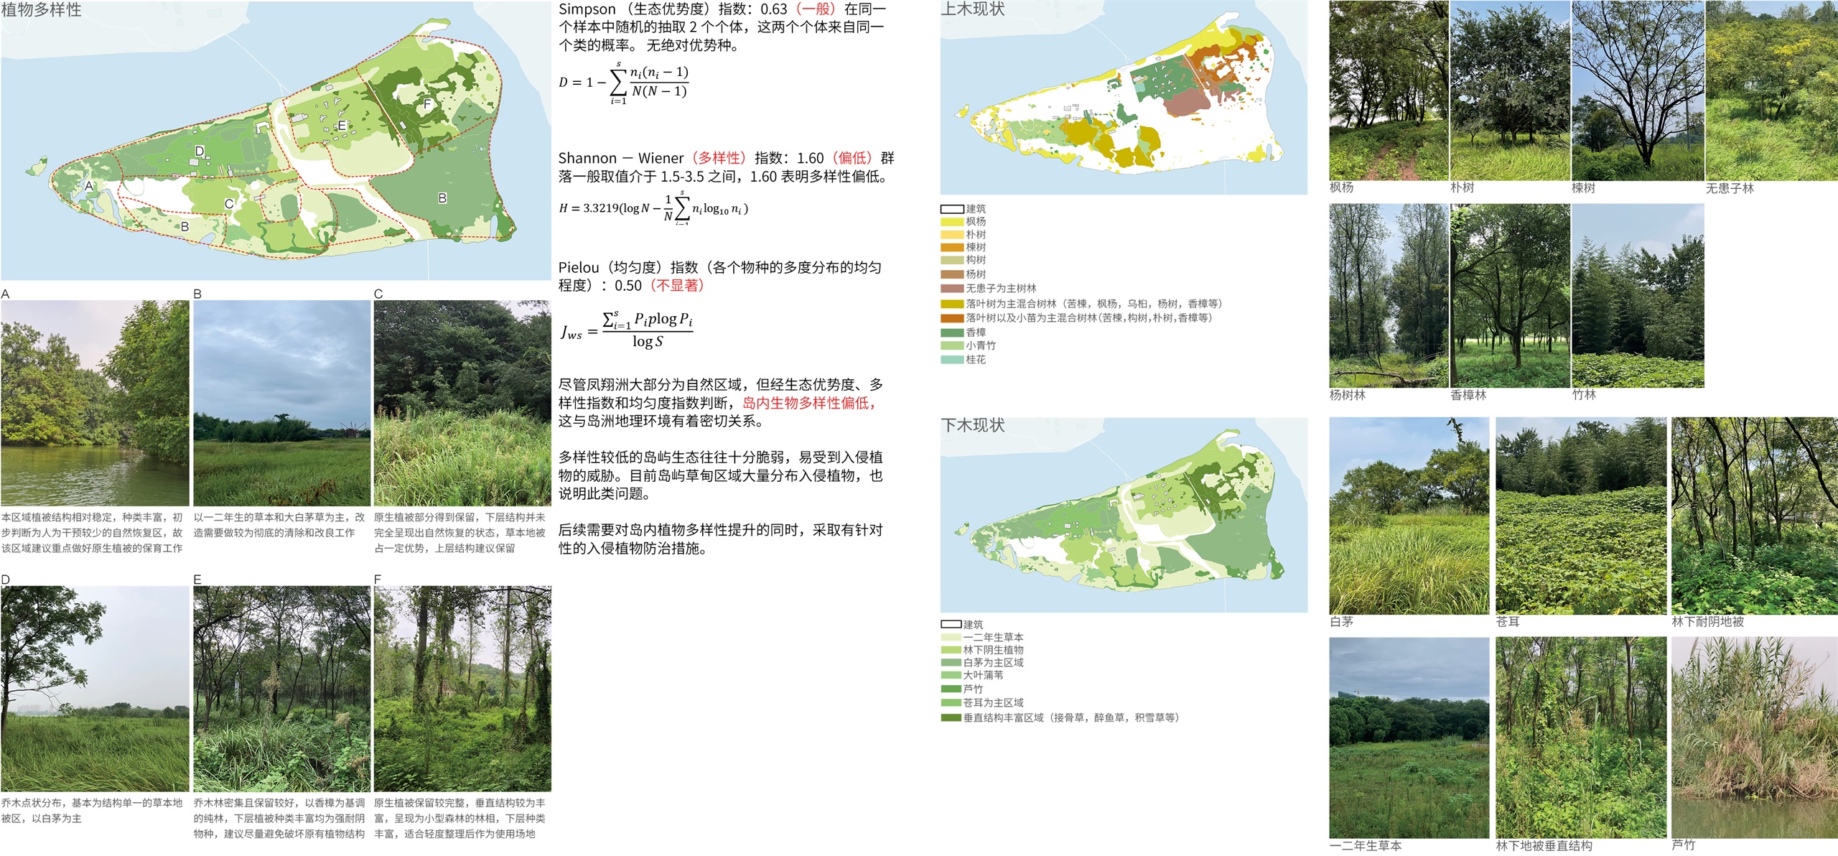Click region F on the diversity map

click(429, 104)
